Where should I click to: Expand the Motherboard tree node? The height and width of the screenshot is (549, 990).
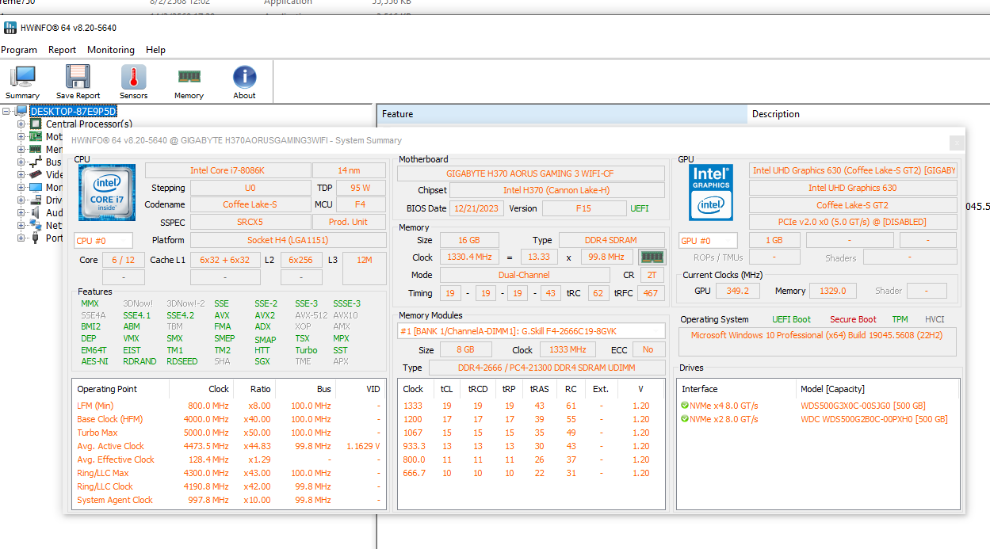point(21,137)
